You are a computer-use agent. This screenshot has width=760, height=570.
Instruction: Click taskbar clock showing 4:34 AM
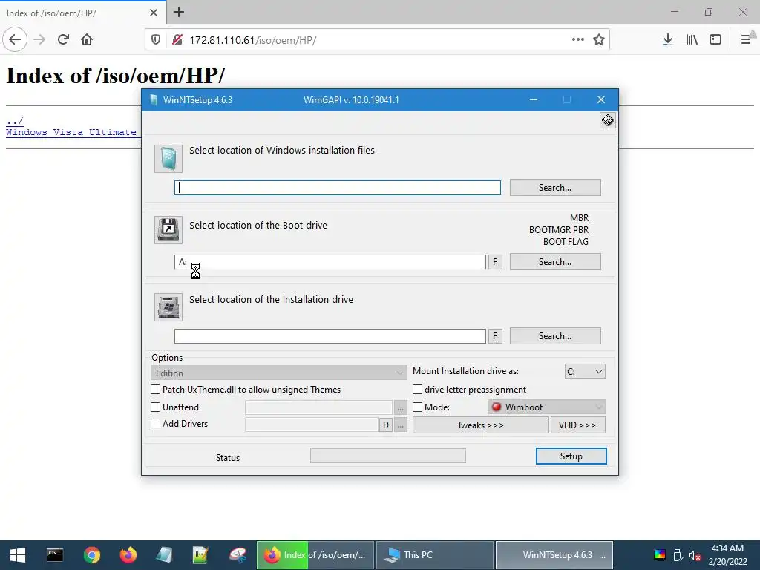(727, 555)
